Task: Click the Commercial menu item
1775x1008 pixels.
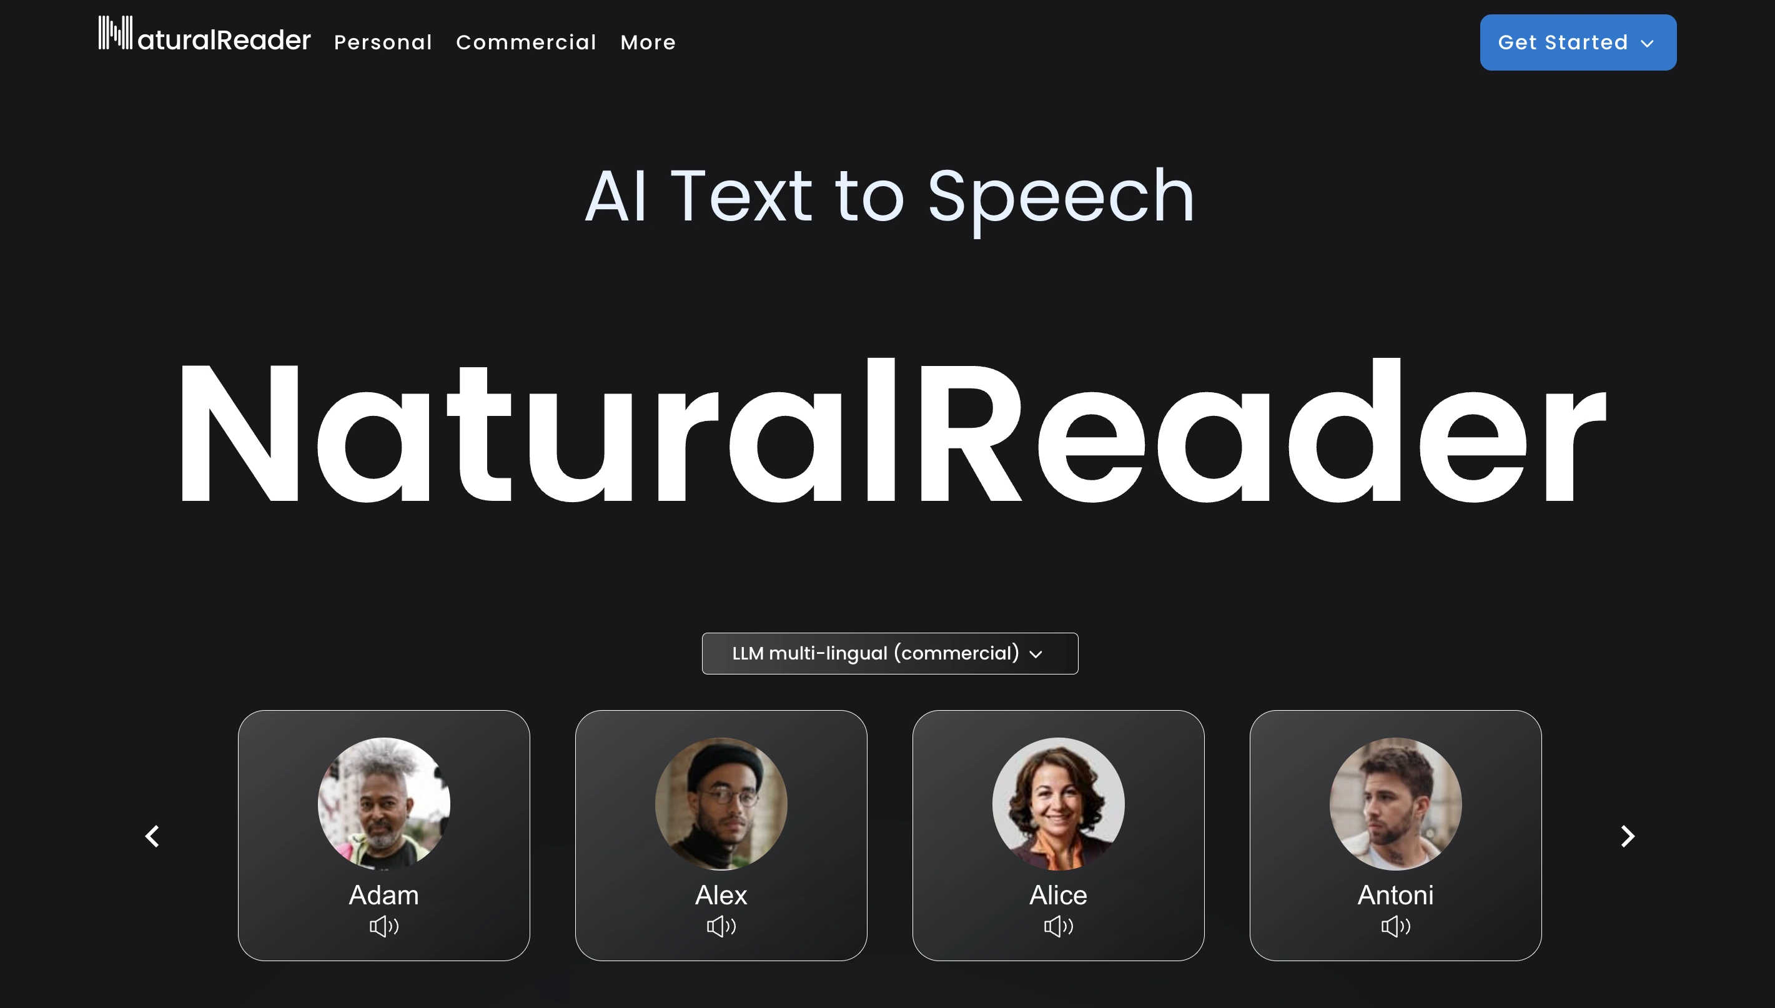Action: (x=527, y=41)
